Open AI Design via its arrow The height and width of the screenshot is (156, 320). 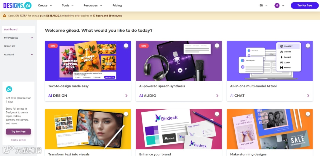tap(126, 96)
